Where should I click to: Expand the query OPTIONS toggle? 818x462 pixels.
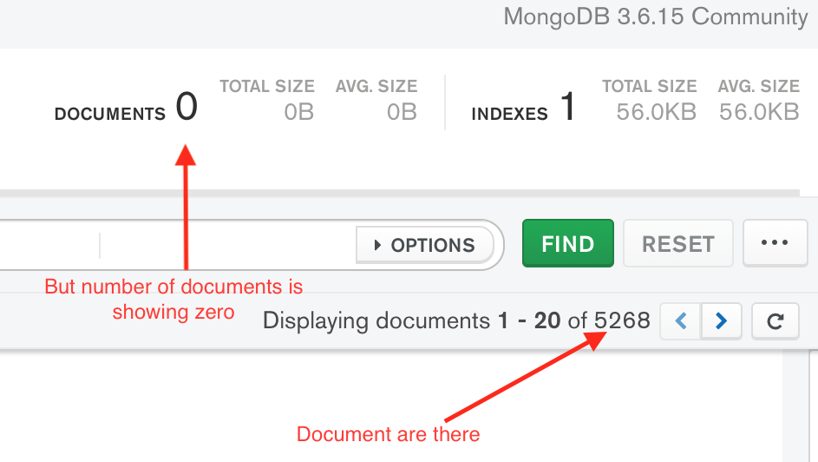click(x=424, y=245)
